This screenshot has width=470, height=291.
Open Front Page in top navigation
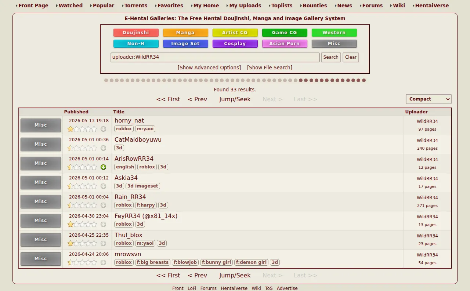pos(33,6)
